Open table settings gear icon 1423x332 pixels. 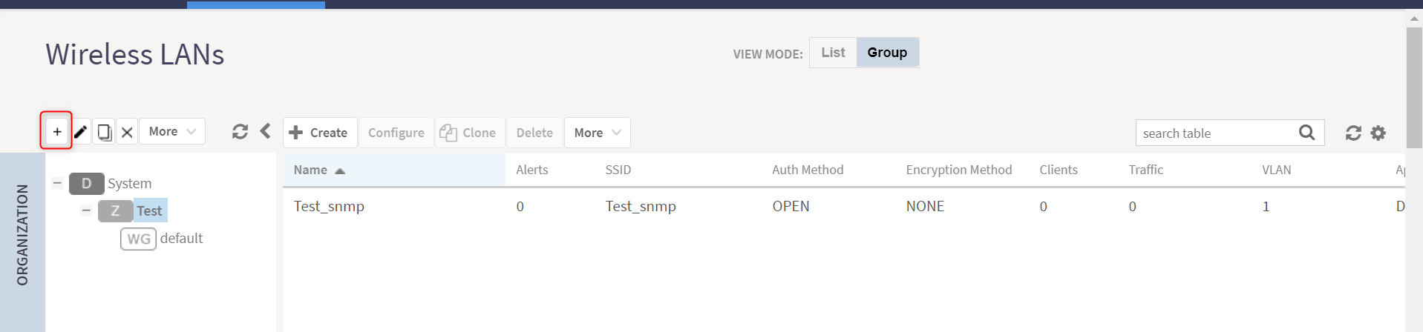tap(1378, 133)
